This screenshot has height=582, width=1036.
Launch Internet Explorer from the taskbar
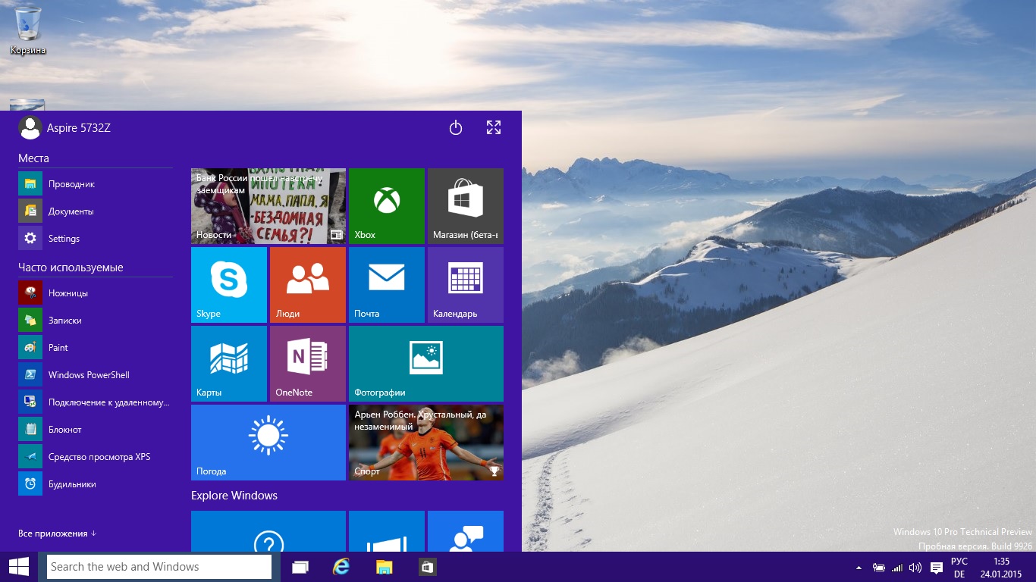coord(342,567)
